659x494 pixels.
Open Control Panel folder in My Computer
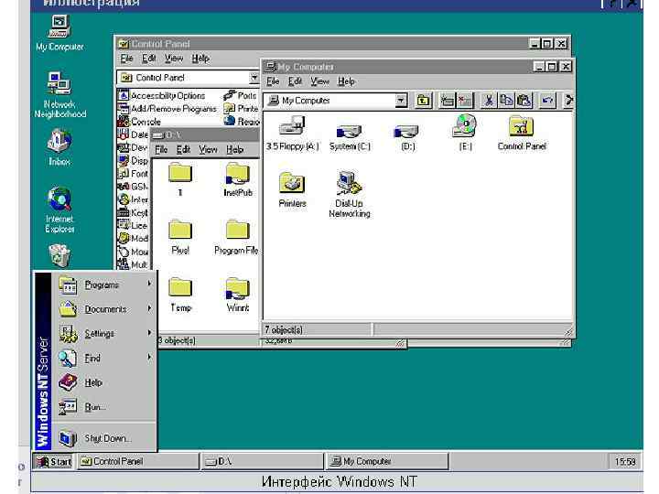tap(522, 134)
